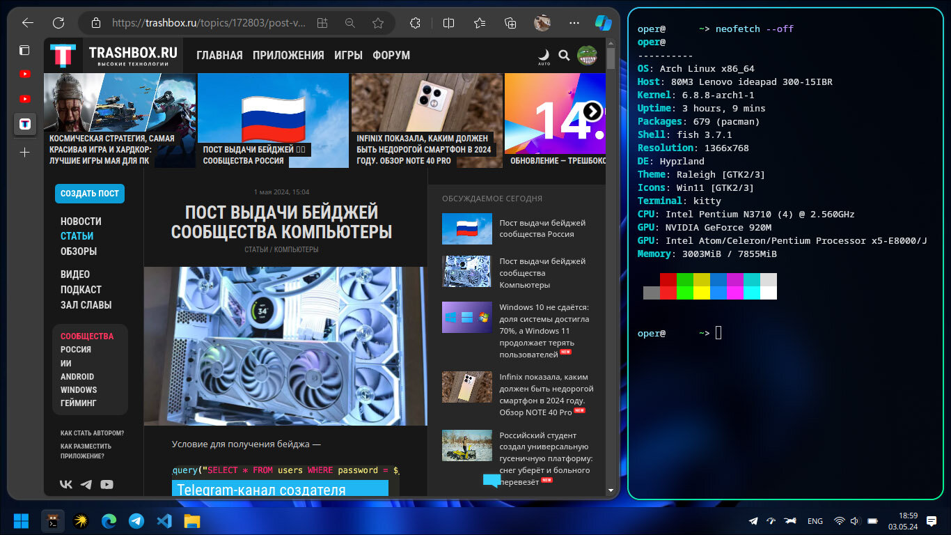Refresh the Trashbox page
Viewport: 951px width, 535px height.
(58, 23)
